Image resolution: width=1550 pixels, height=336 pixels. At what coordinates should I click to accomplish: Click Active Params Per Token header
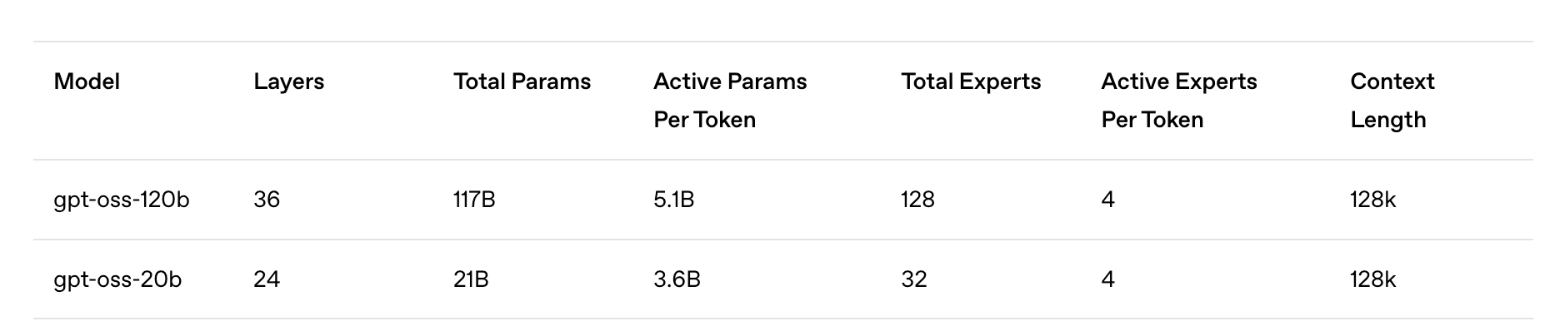point(730,101)
